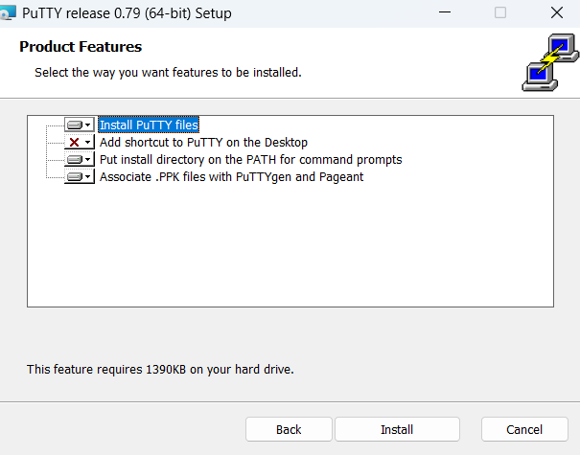Viewport: 580px width, 455px height.
Task: Click the hard drive icon beside Install PuTTY files
Action: tap(75, 125)
